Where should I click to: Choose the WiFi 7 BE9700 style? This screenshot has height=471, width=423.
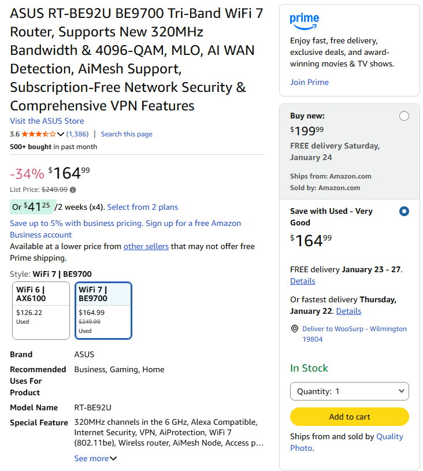click(103, 310)
